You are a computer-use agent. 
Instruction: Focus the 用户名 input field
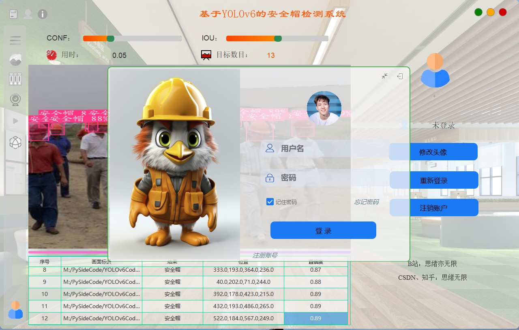pos(326,149)
